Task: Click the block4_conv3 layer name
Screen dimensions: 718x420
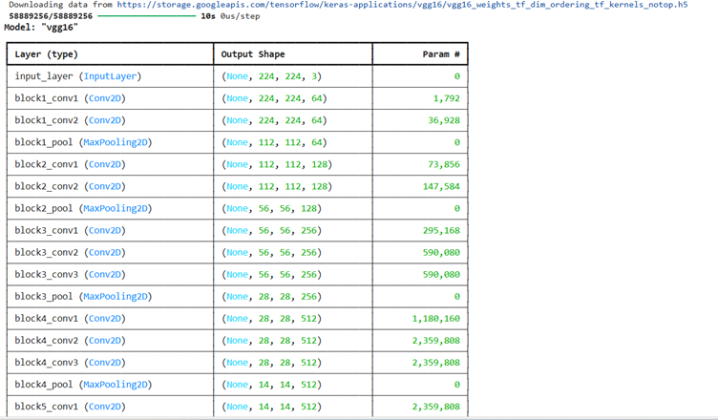Action: [x=47, y=362]
